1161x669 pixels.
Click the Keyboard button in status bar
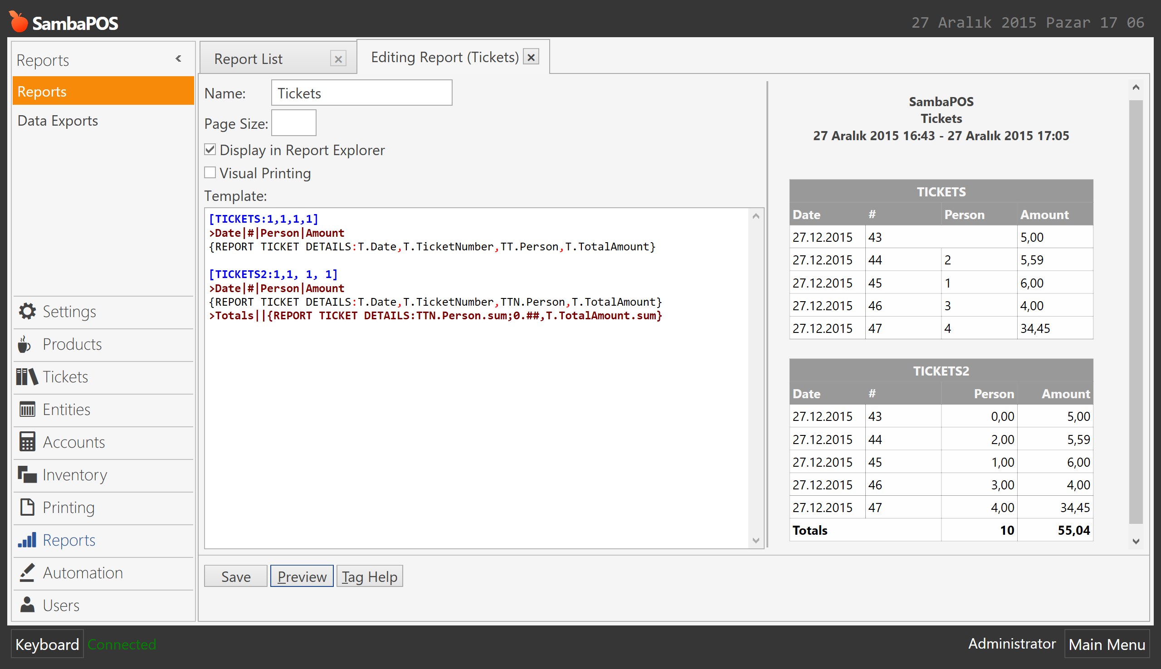(47, 644)
